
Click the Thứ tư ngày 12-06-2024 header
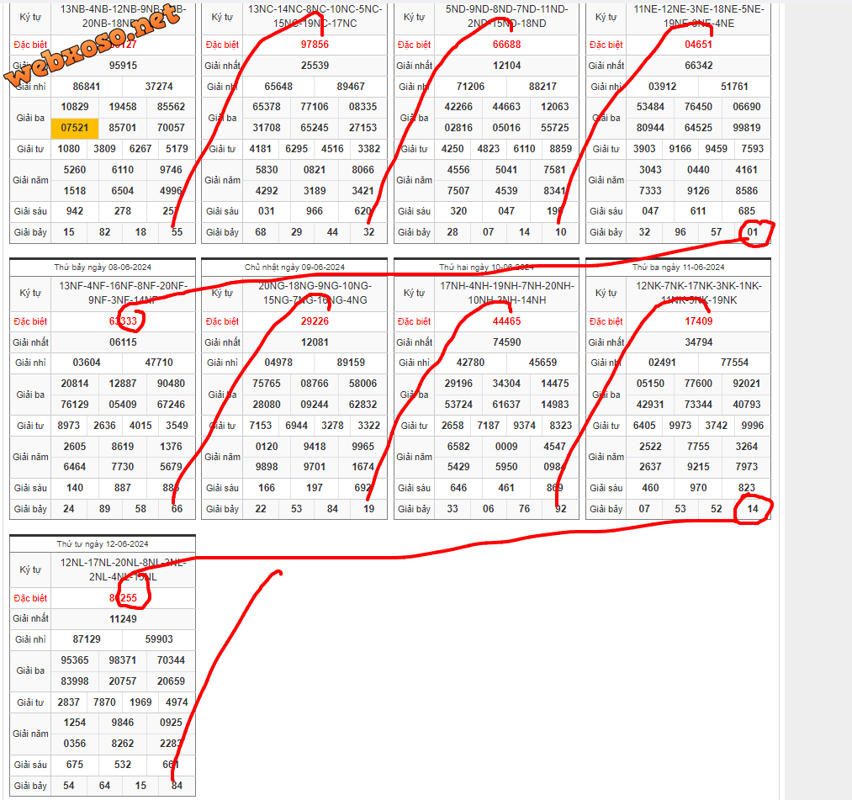pyautogui.click(x=102, y=543)
